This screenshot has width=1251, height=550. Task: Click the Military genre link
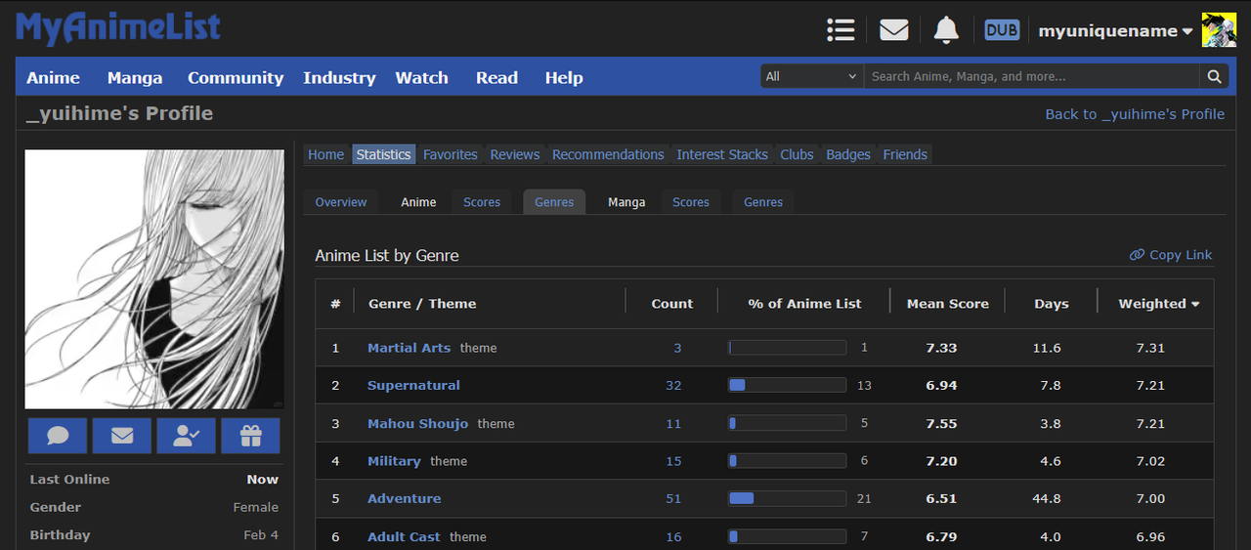point(394,461)
